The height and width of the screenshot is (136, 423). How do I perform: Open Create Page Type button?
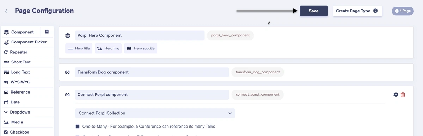tap(357, 11)
